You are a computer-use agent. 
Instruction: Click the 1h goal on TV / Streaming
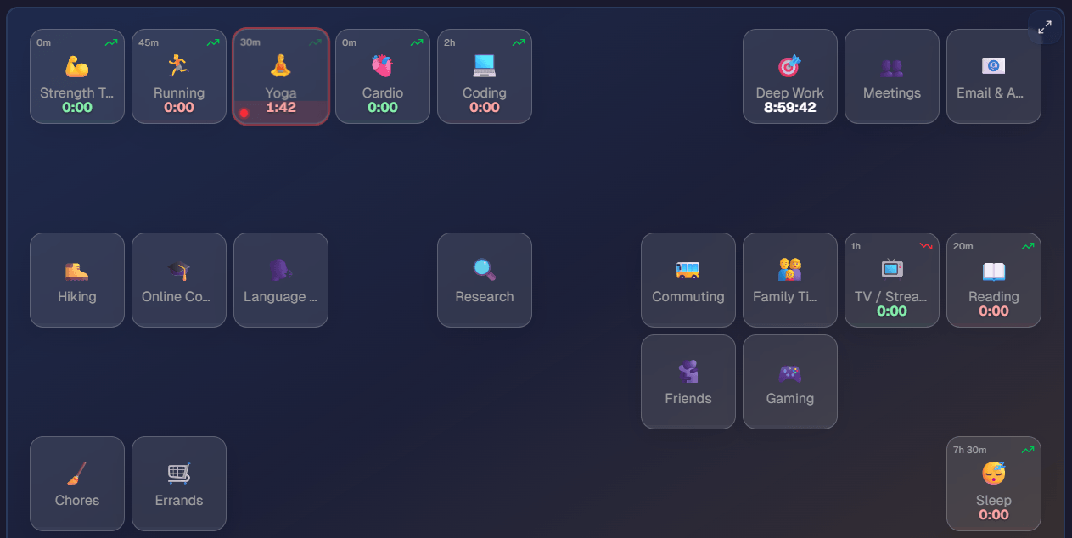[856, 246]
